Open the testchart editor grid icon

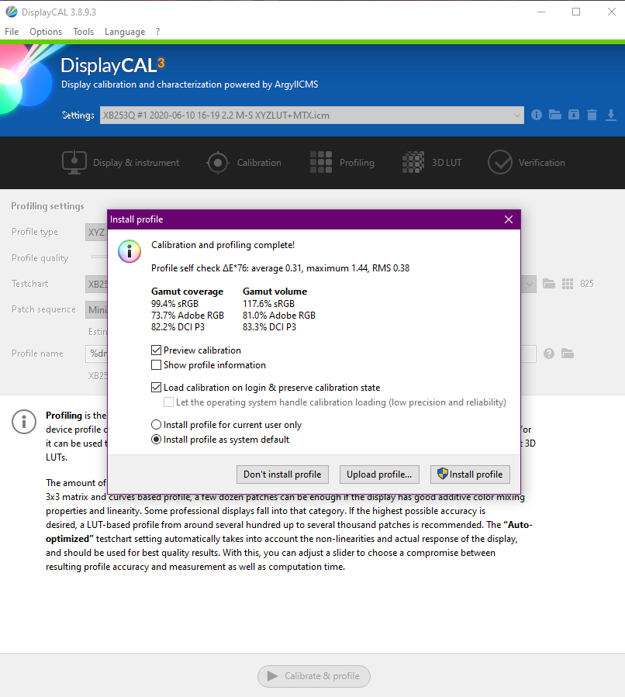click(x=568, y=284)
